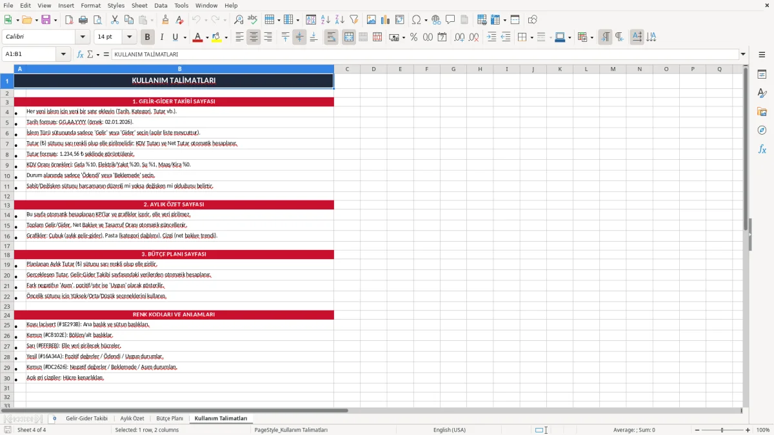The image size is (774, 435).
Task: Insert a pivot table
Action: pos(400,20)
